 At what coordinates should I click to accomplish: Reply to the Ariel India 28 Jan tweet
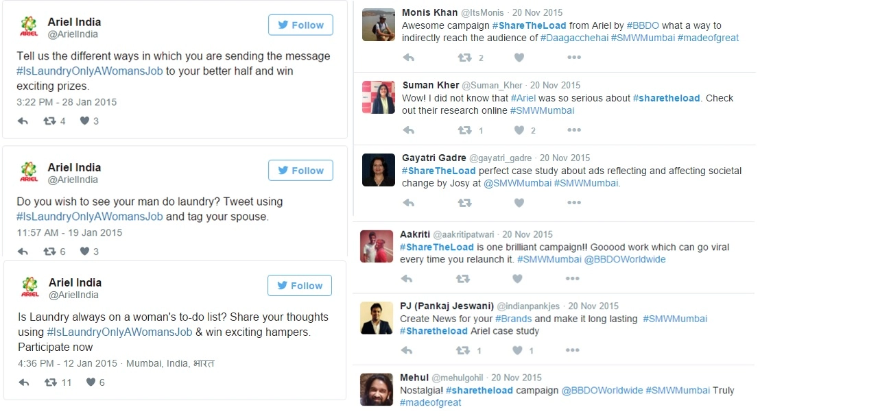pos(23,121)
